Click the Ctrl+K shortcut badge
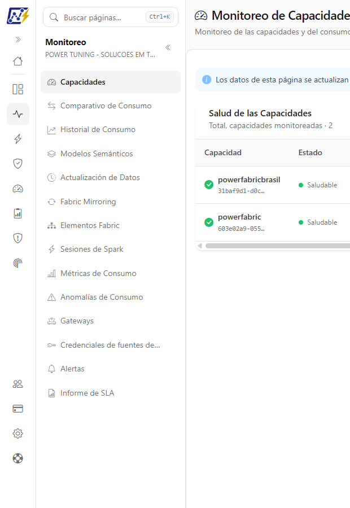The height and width of the screenshot is (508, 350). [x=159, y=17]
